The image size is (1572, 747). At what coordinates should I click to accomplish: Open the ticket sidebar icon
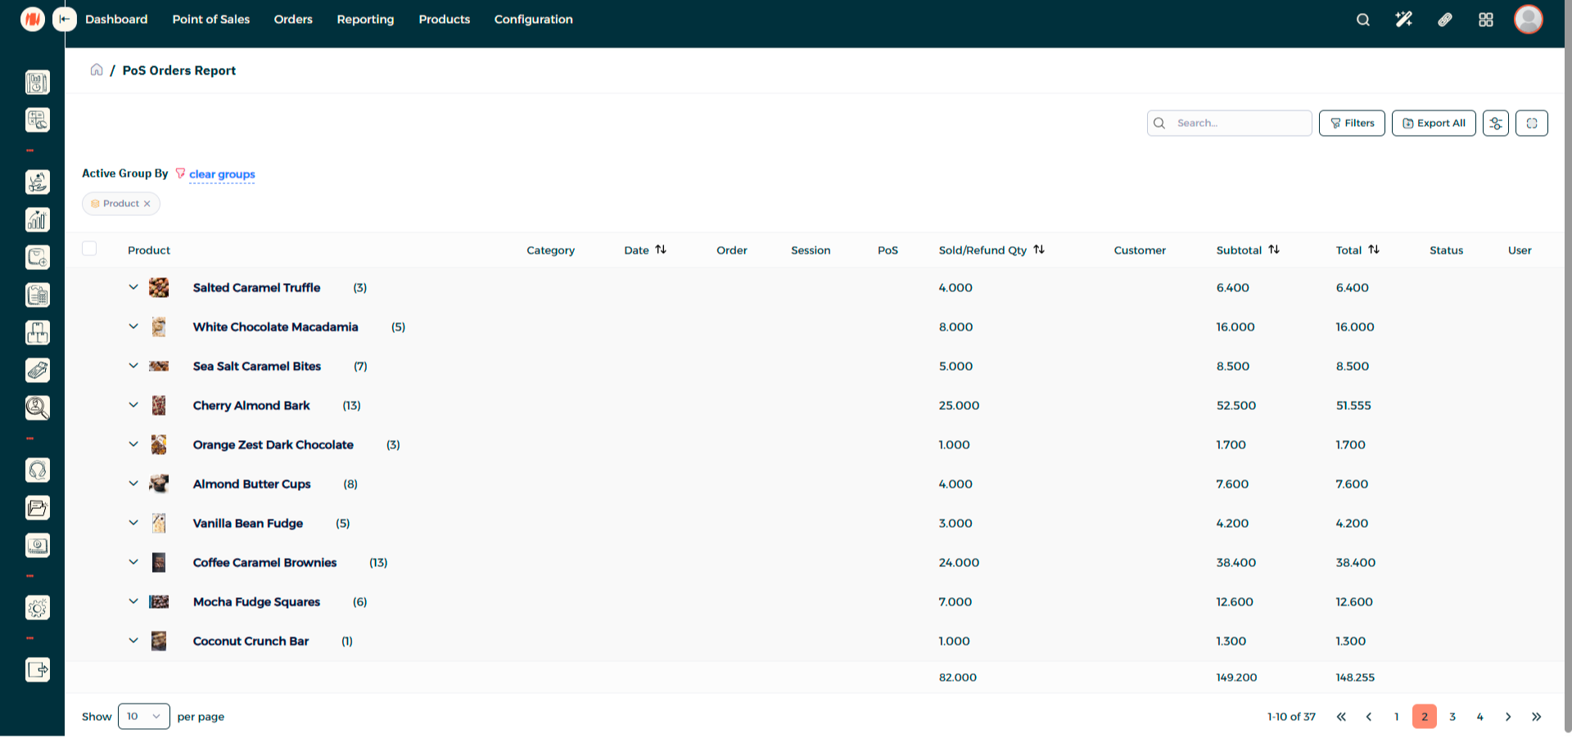click(x=37, y=370)
